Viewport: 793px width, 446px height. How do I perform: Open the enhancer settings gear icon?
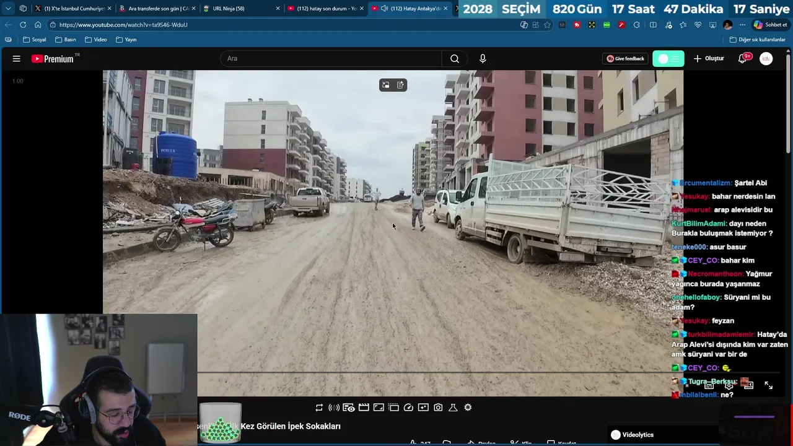[x=468, y=408]
